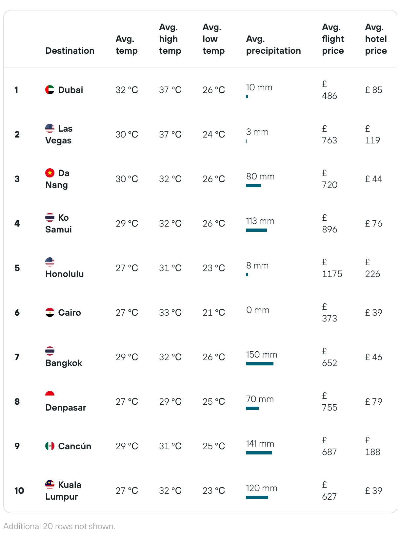Select the Dubai destination name
Viewport: 400px width, 535px height.
(70, 90)
